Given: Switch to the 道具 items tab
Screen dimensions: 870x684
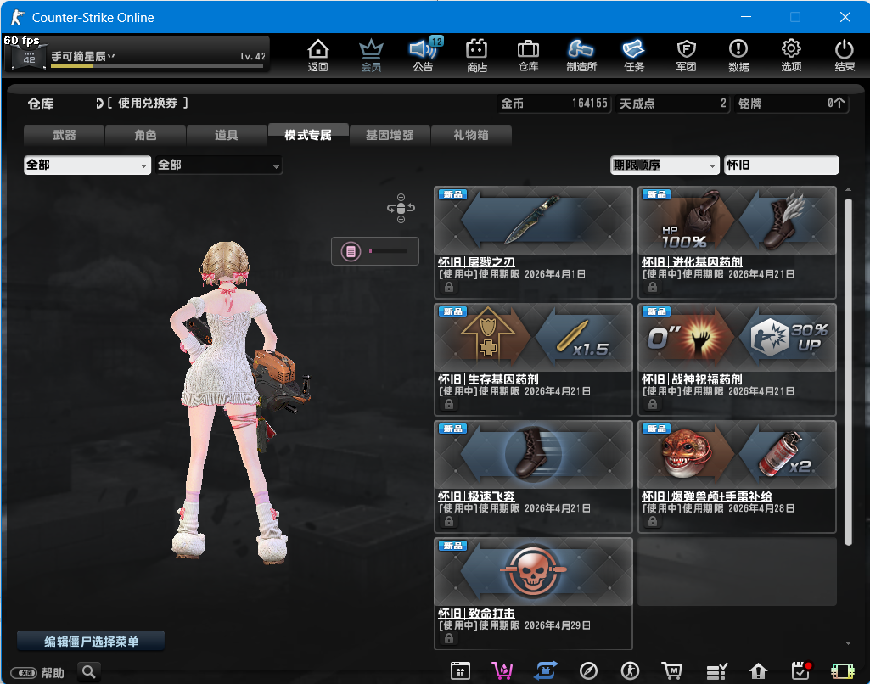Looking at the screenshot, I should pos(227,135).
